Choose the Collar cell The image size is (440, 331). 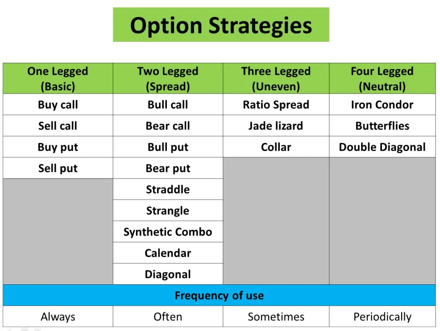click(x=276, y=147)
